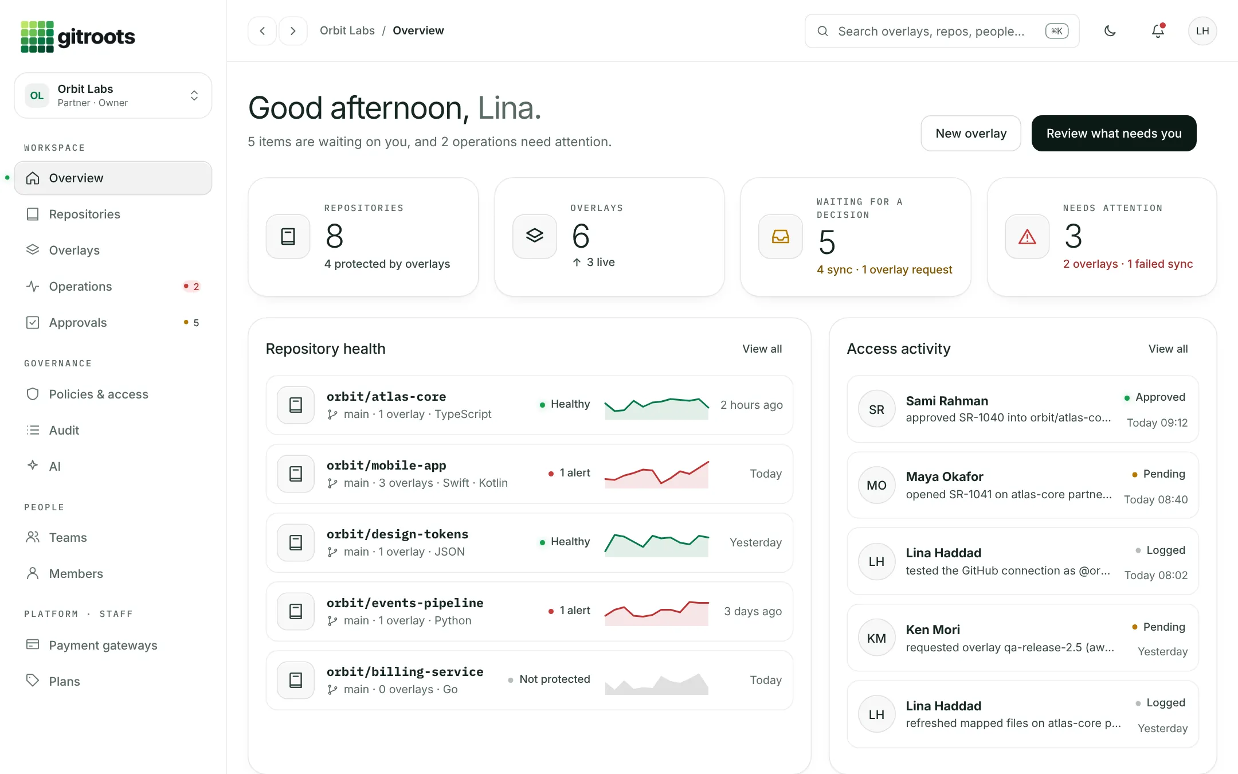1238x774 pixels.
Task: Open the Overlays sidebar item
Action: tap(113, 250)
